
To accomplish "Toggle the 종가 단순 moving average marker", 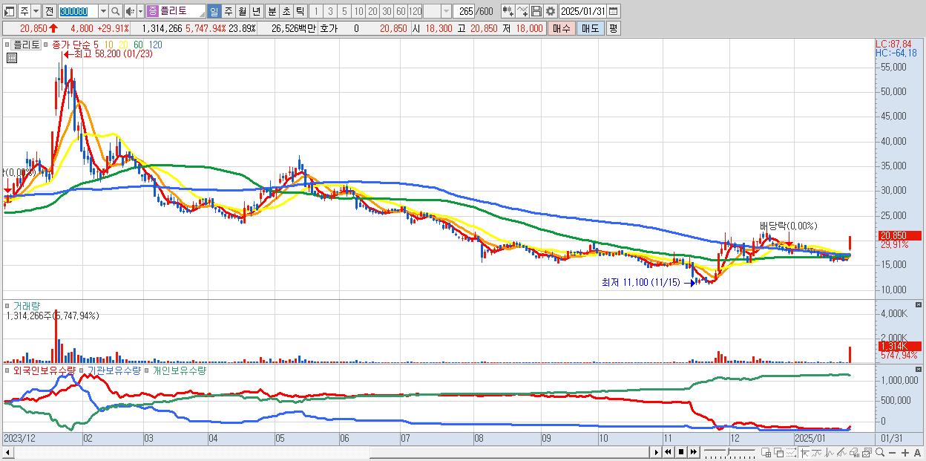I will click(45, 45).
